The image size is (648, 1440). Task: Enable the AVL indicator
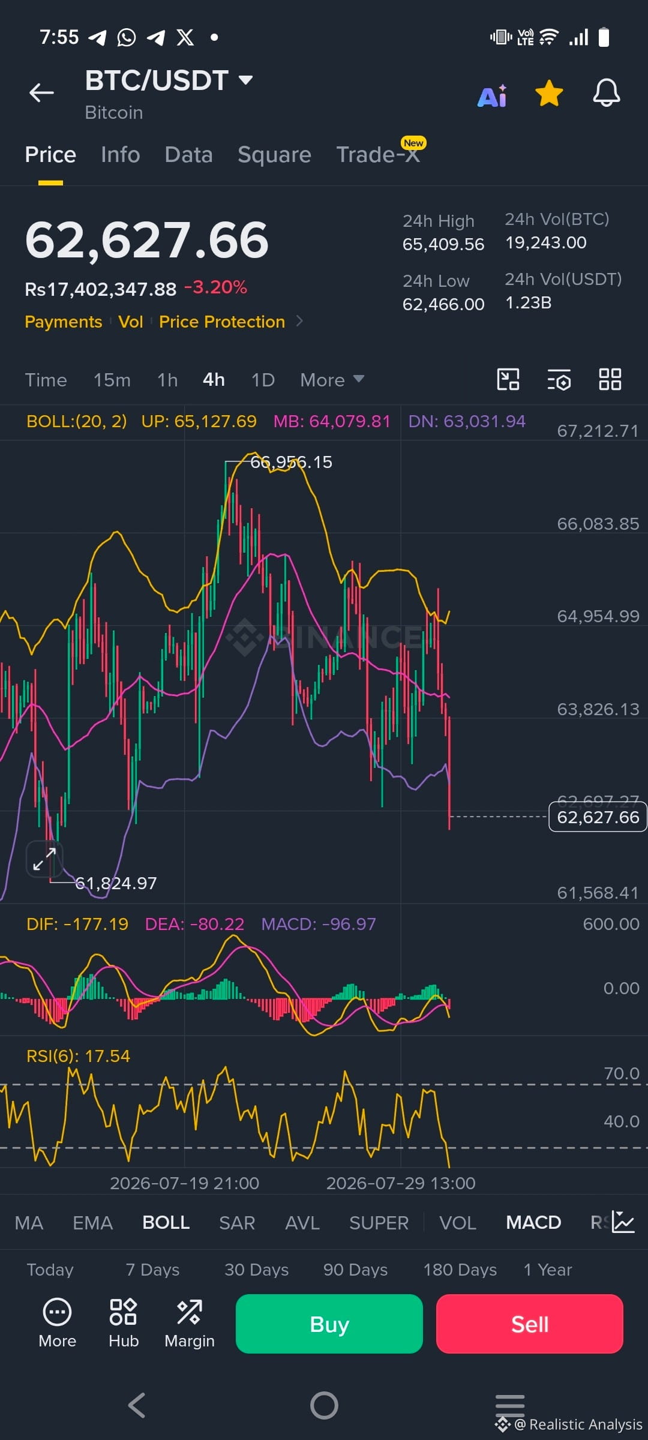click(302, 1223)
